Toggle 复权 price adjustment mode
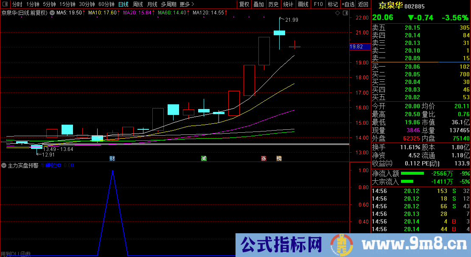Image resolution: width=471 pixels, height=257 pixels. click(243, 4)
